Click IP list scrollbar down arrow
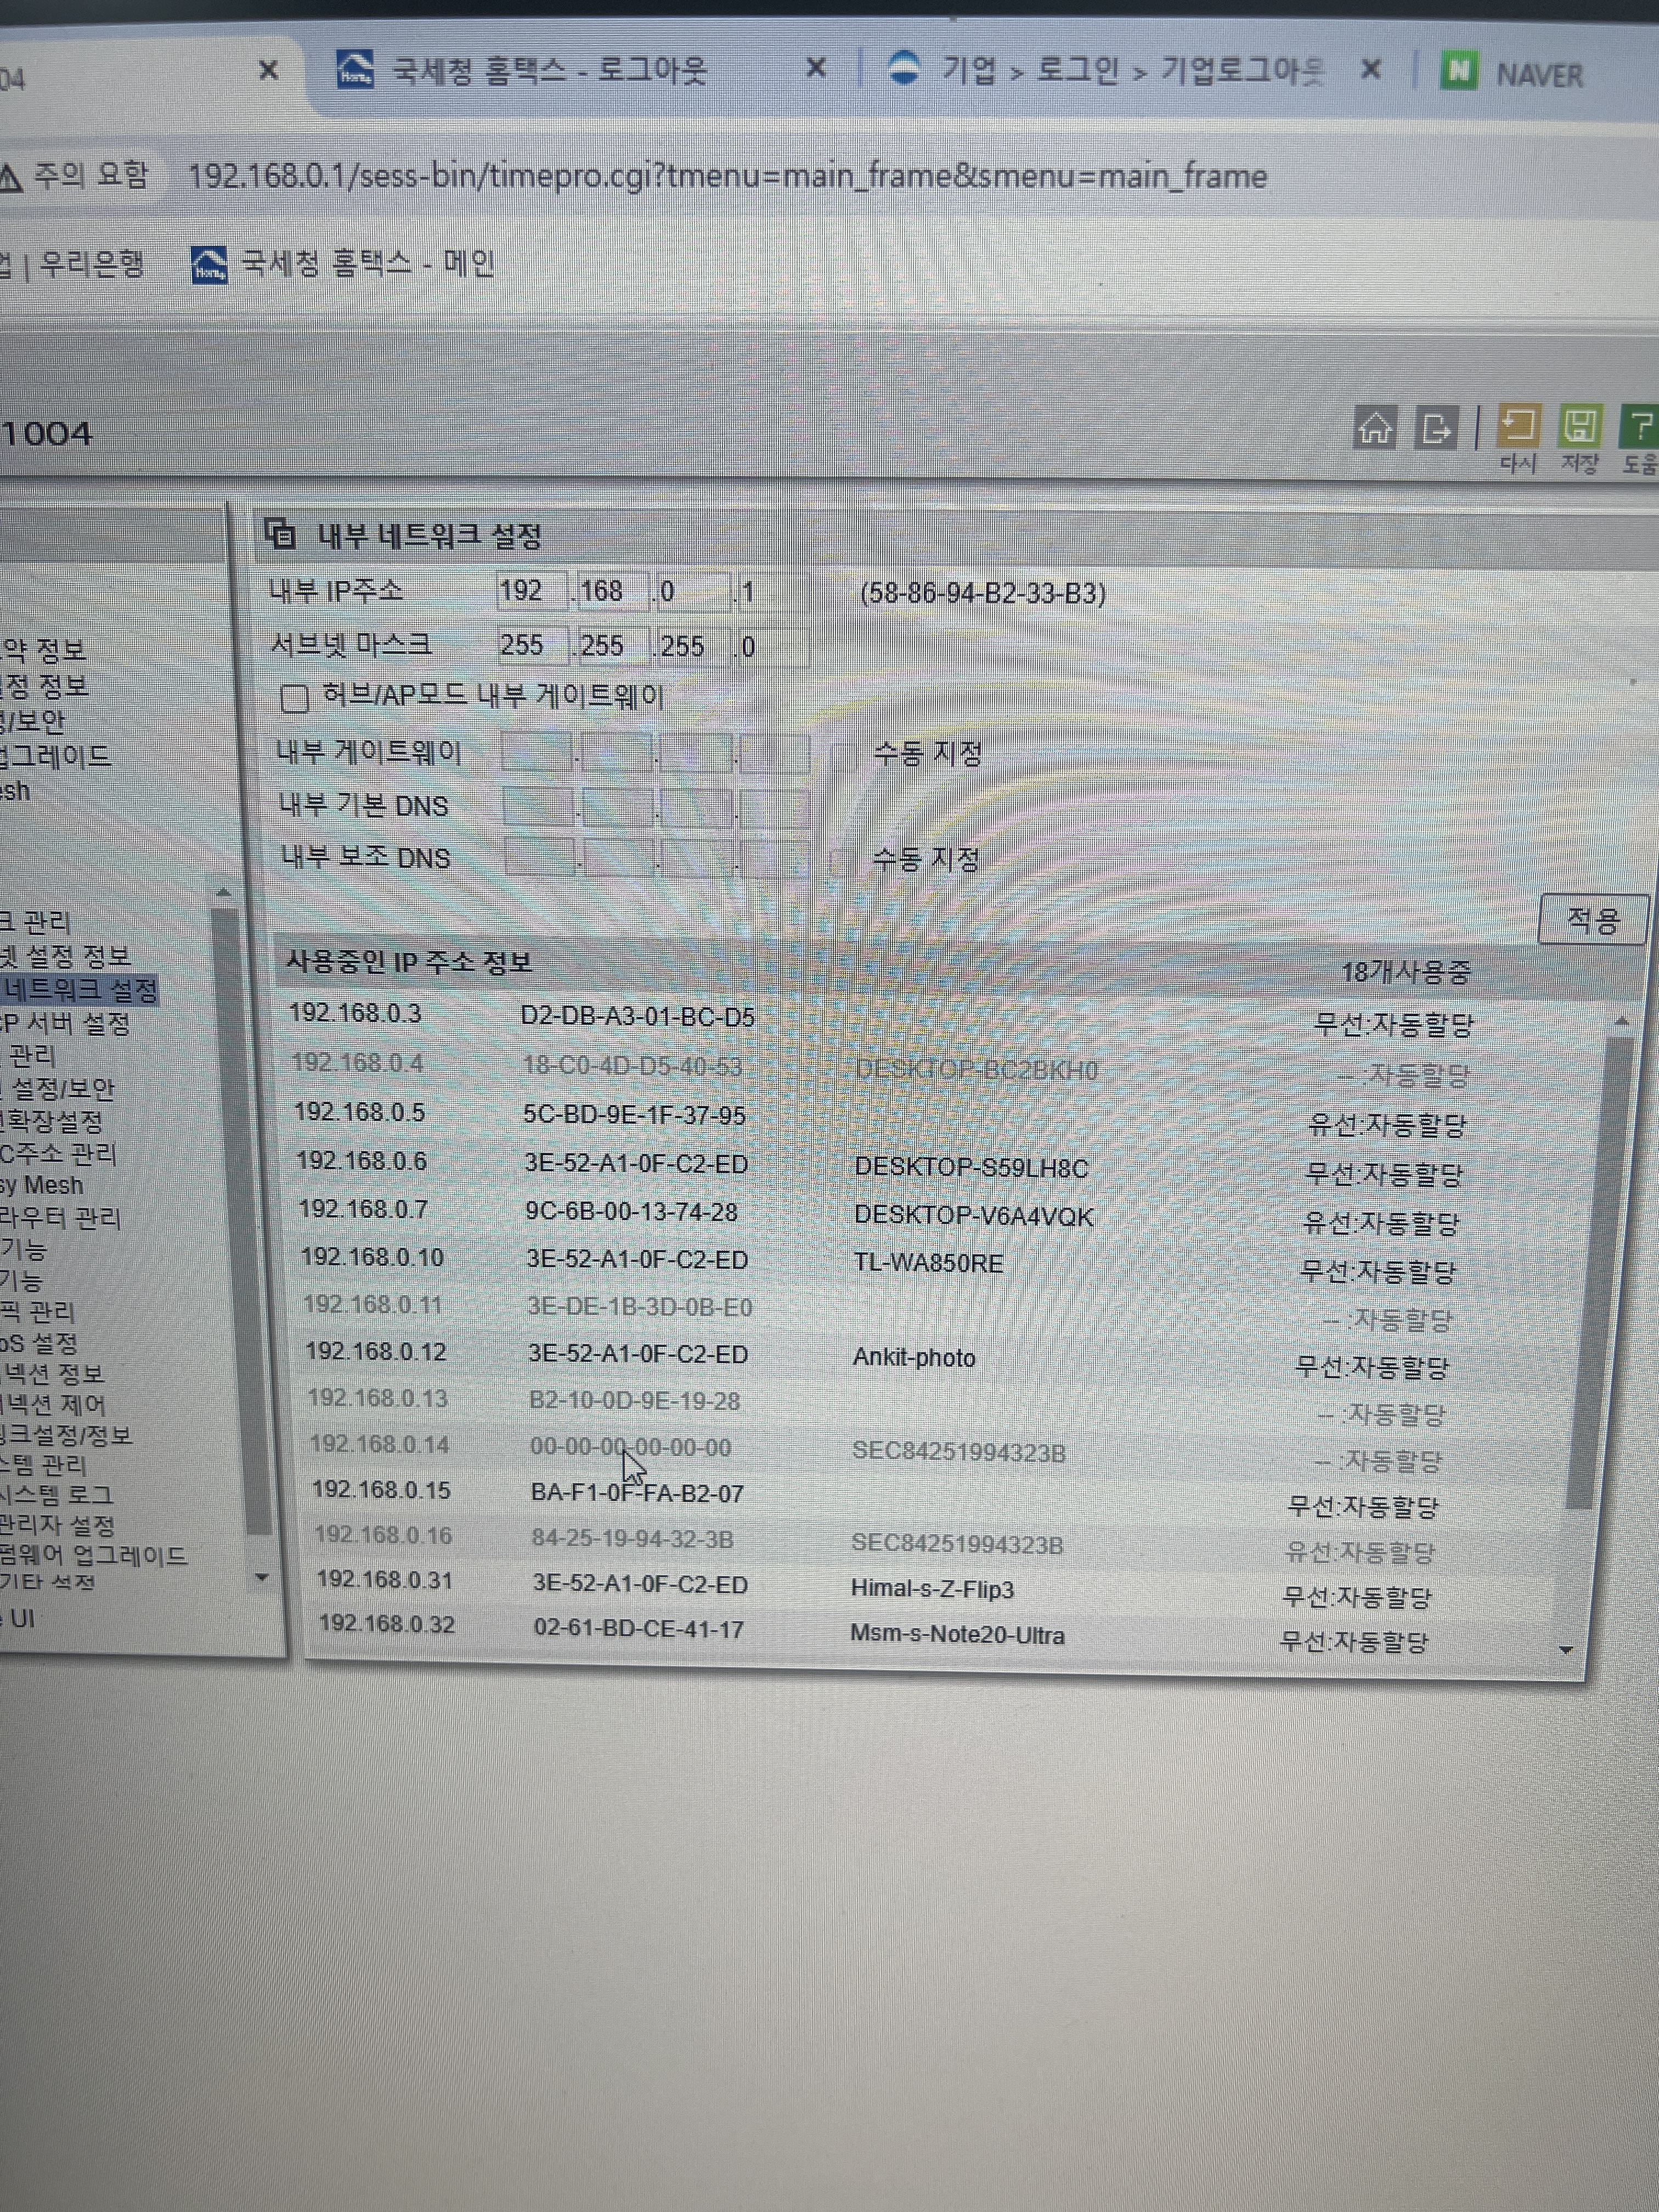Screen dimensions: 1659x2212 [1567, 1650]
